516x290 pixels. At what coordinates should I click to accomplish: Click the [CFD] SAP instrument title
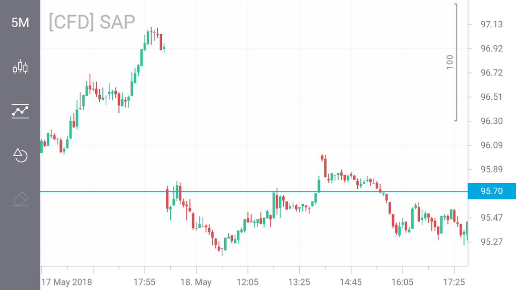(x=92, y=22)
